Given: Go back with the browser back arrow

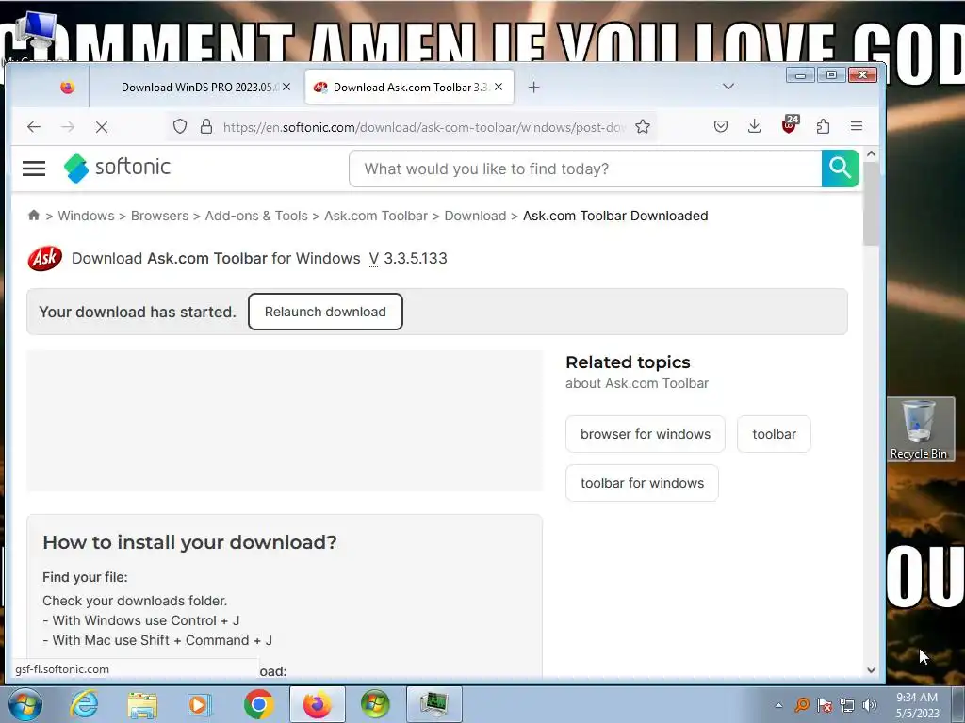Looking at the screenshot, I should (34, 127).
